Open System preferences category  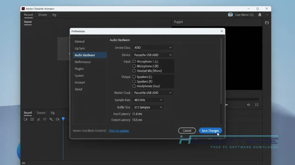[x=90, y=76]
